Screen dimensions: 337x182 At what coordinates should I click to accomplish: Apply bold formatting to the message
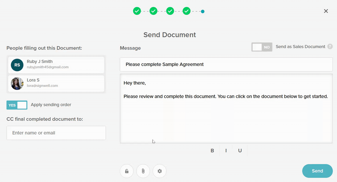(212, 150)
